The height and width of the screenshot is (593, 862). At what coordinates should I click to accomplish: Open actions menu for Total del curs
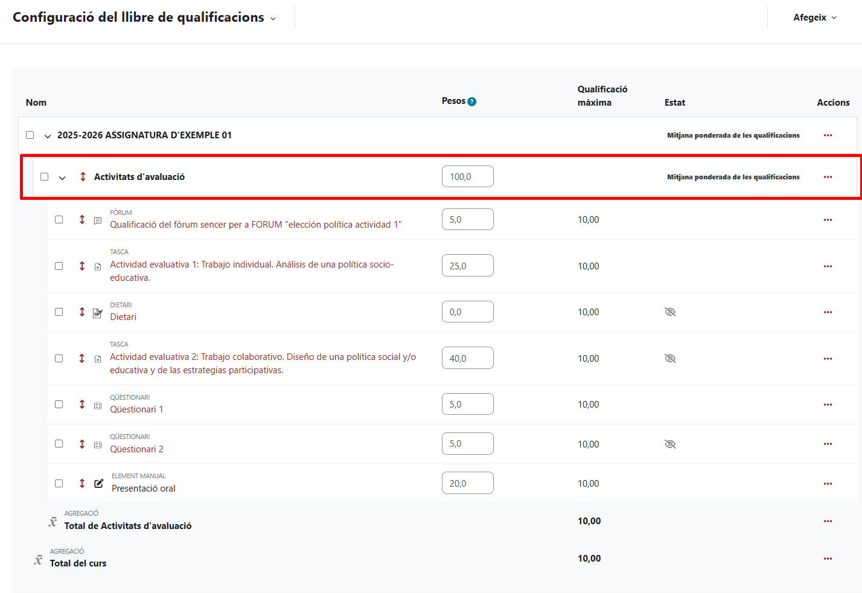(x=828, y=559)
